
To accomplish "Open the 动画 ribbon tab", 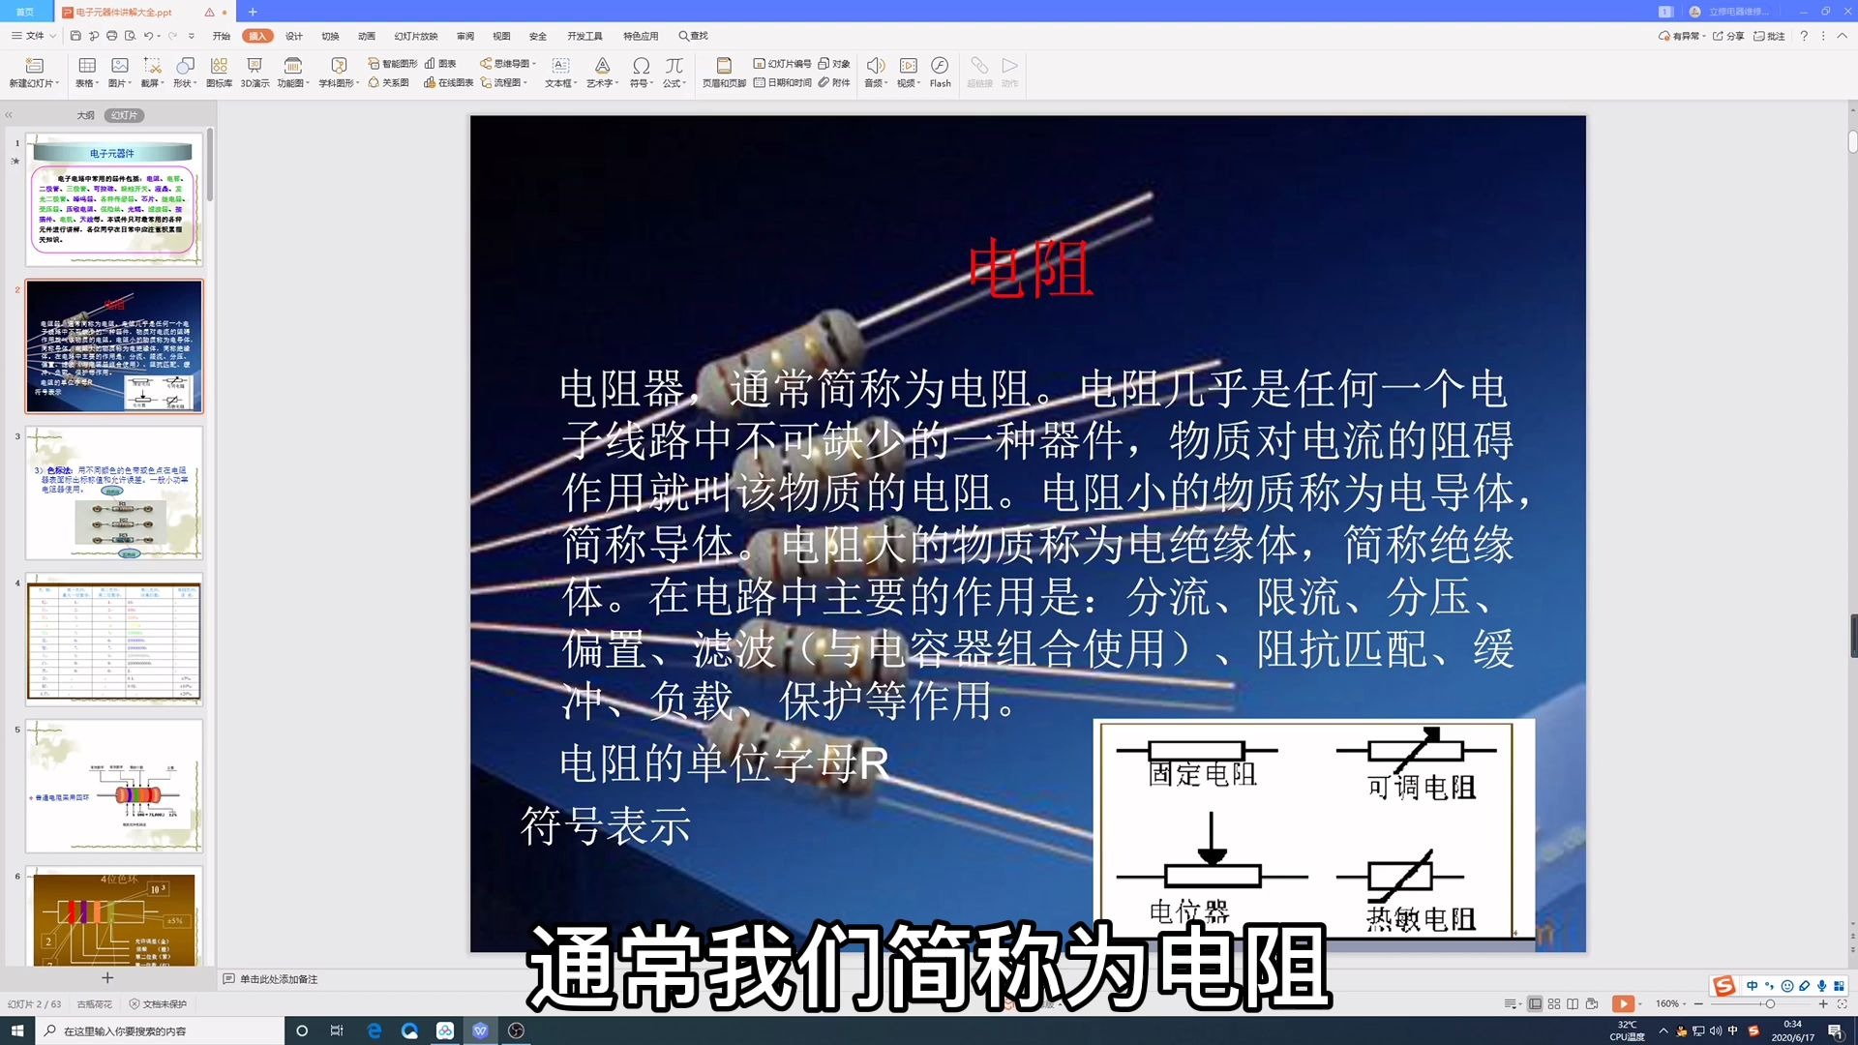I will coord(366,36).
